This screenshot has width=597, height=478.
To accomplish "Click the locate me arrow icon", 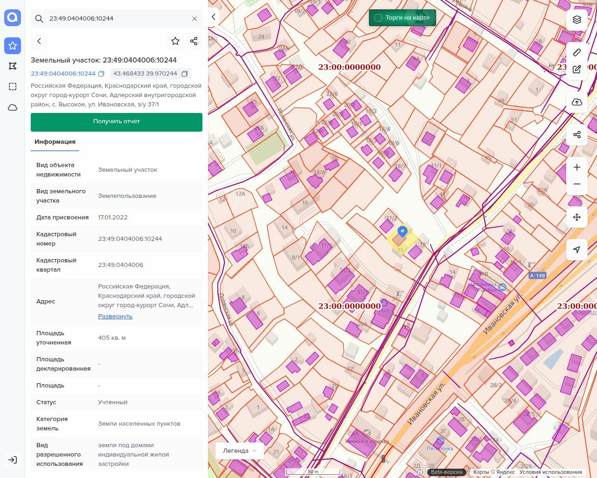I will coord(577,250).
